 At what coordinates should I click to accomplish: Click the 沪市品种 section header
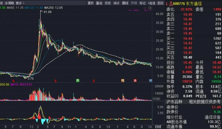(x=174, y=102)
